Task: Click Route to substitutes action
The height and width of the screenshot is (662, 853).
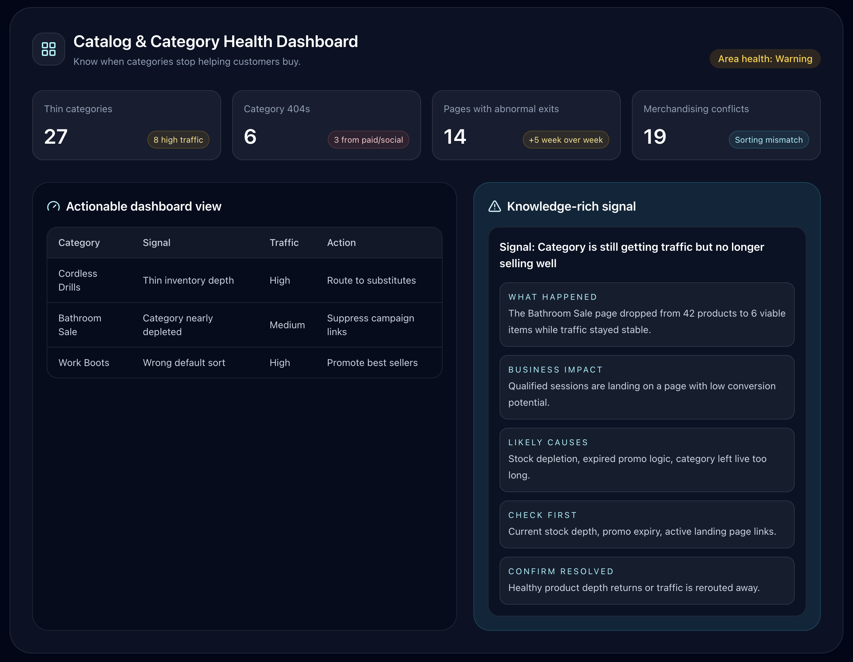Action: [371, 280]
